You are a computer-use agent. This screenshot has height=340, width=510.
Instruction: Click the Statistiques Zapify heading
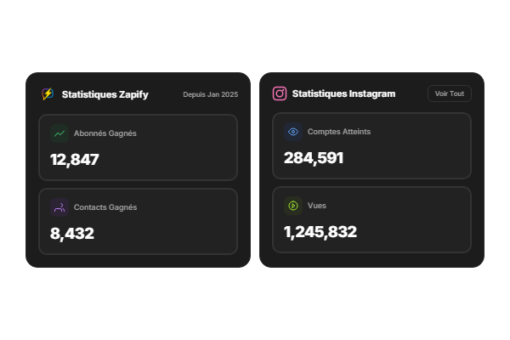[x=105, y=94]
